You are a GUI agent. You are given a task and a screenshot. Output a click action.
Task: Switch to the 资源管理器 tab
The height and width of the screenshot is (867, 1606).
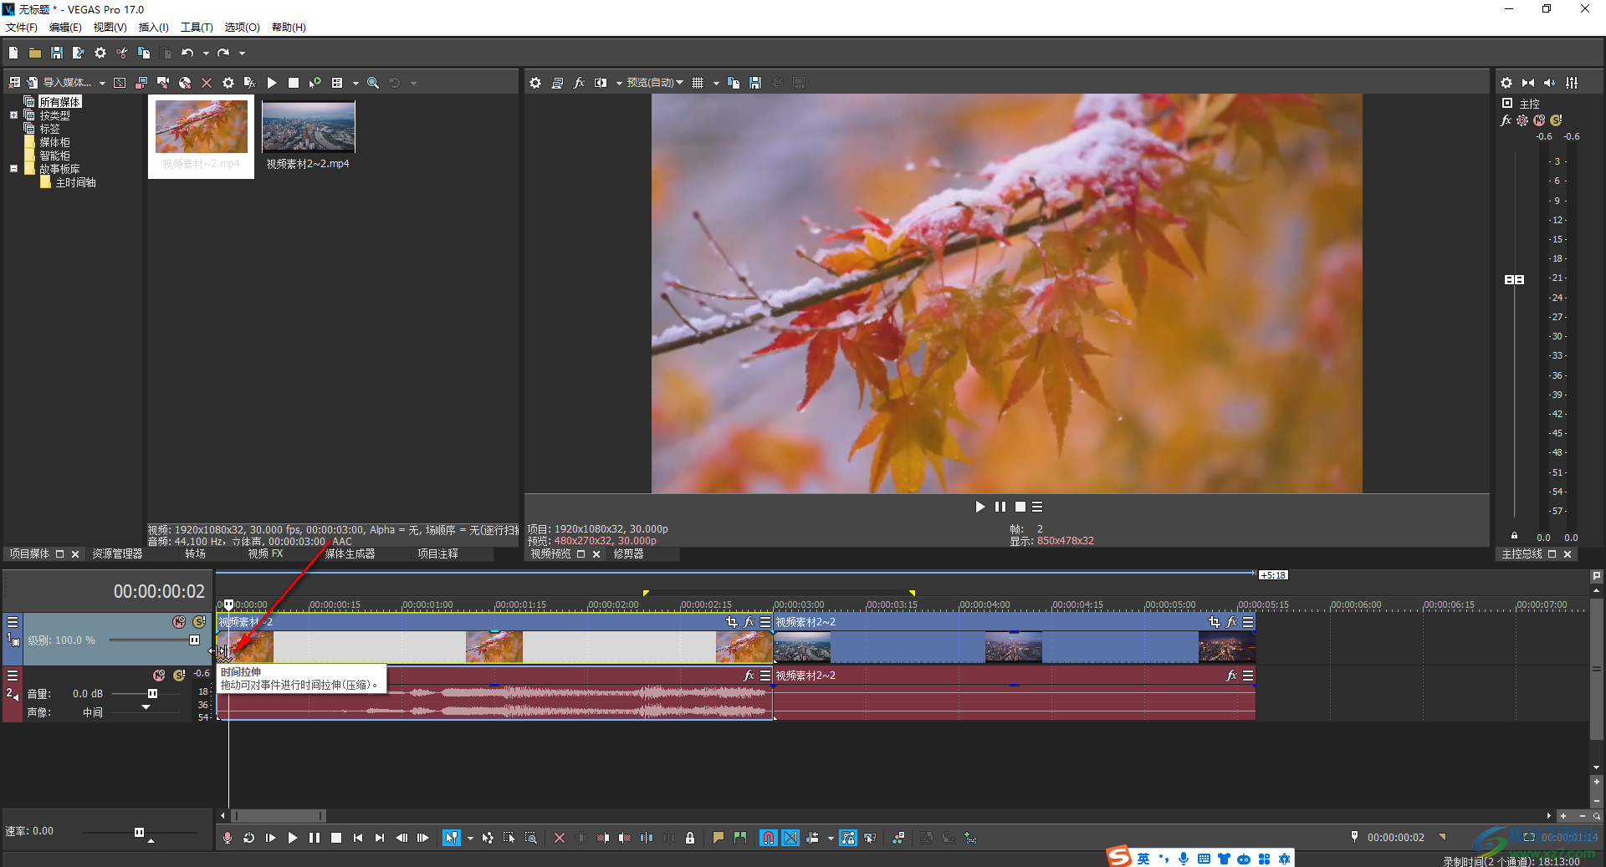[117, 554]
